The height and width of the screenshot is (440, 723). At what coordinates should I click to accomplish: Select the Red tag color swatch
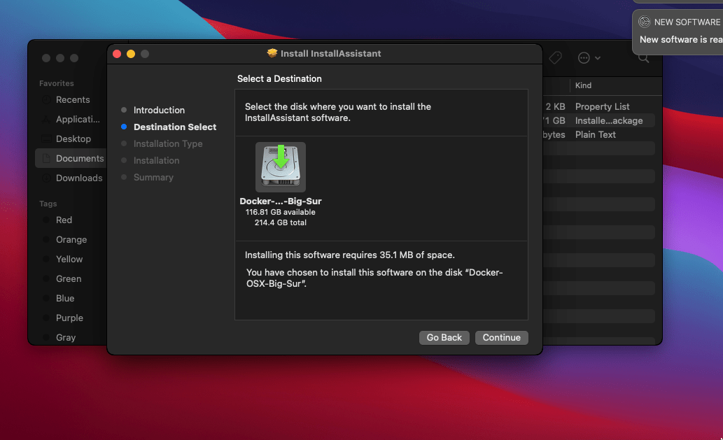coord(64,220)
